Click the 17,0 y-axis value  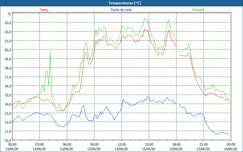tap(7, 77)
